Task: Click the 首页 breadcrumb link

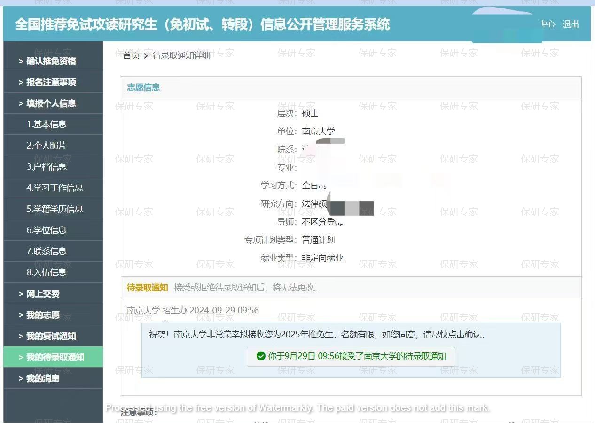Action: pos(131,55)
